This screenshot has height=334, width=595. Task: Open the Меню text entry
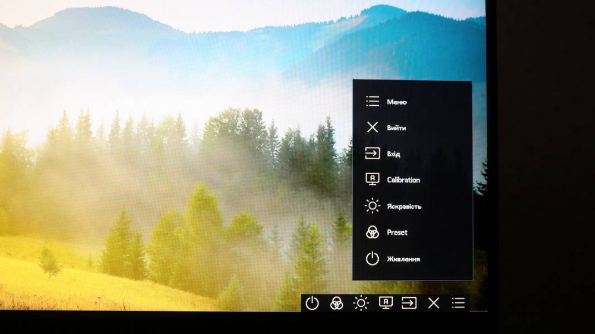pos(397,102)
